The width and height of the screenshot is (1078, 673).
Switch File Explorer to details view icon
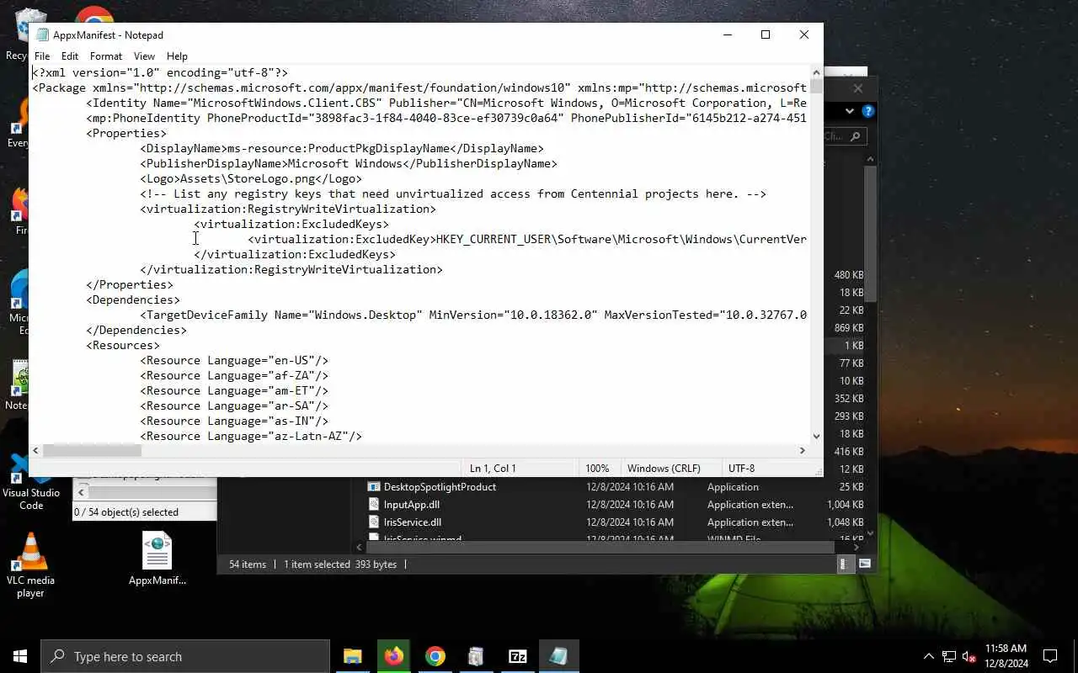point(844,564)
